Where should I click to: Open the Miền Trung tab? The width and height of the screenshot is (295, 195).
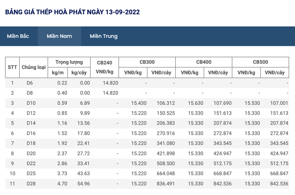coord(104,36)
